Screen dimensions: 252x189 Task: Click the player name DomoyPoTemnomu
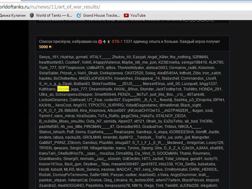(70, 175)
